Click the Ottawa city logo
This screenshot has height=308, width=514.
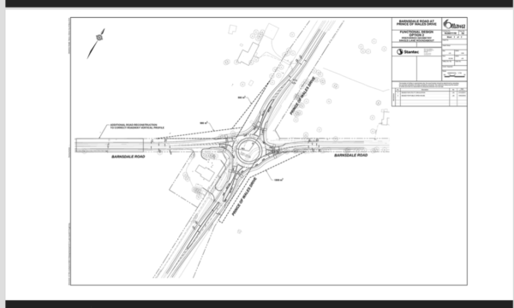click(x=455, y=24)
